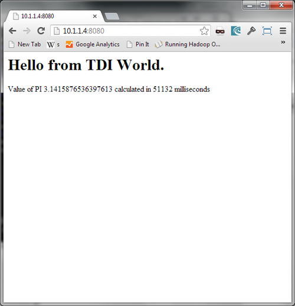
Task: Click the blue screen capture extension icon
Action: pos(267,31)
